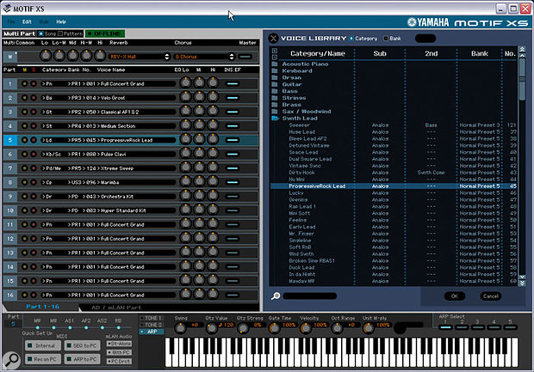Toggle mute for part 9 Orchestra Kit
This screenshot has width=534, height=372.
tap(24, 197)
